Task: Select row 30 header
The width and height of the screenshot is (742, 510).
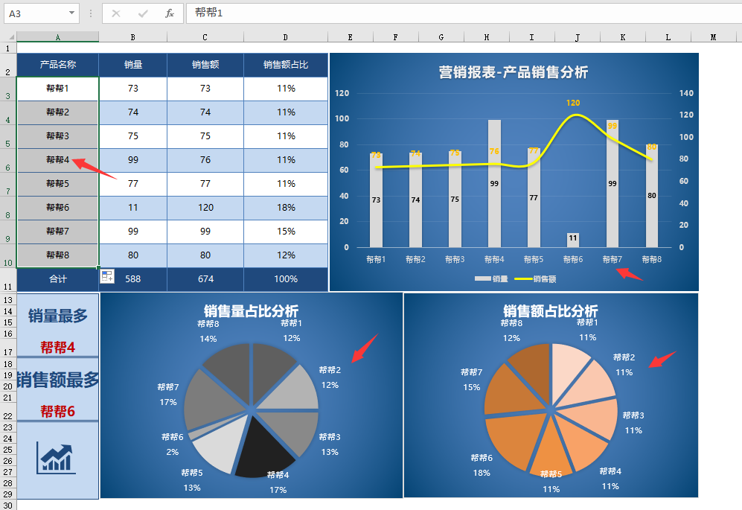Action: [x=8, y=505]
